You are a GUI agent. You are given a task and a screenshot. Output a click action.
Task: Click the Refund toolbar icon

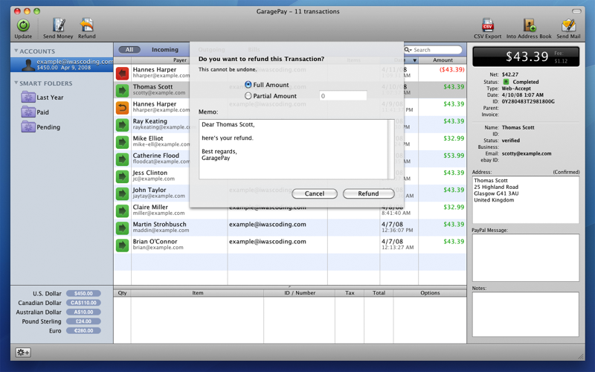(x=86, y=26)
